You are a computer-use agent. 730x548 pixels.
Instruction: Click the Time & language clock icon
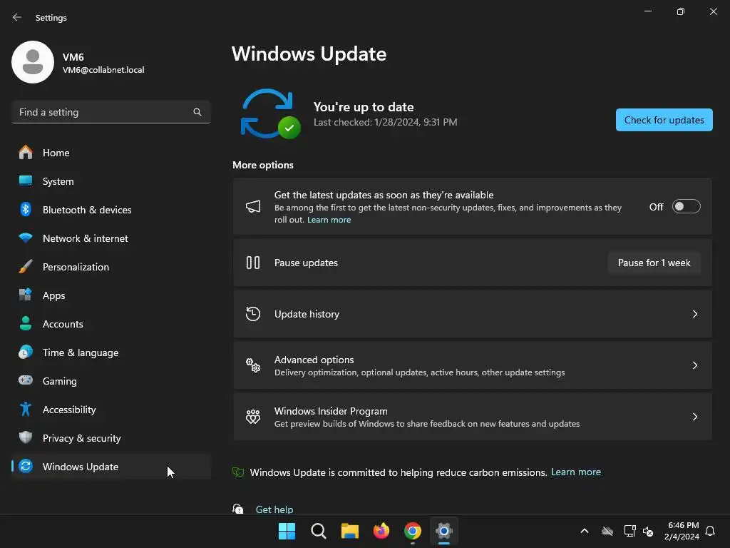pyautogui.click(x=26, y=352)
